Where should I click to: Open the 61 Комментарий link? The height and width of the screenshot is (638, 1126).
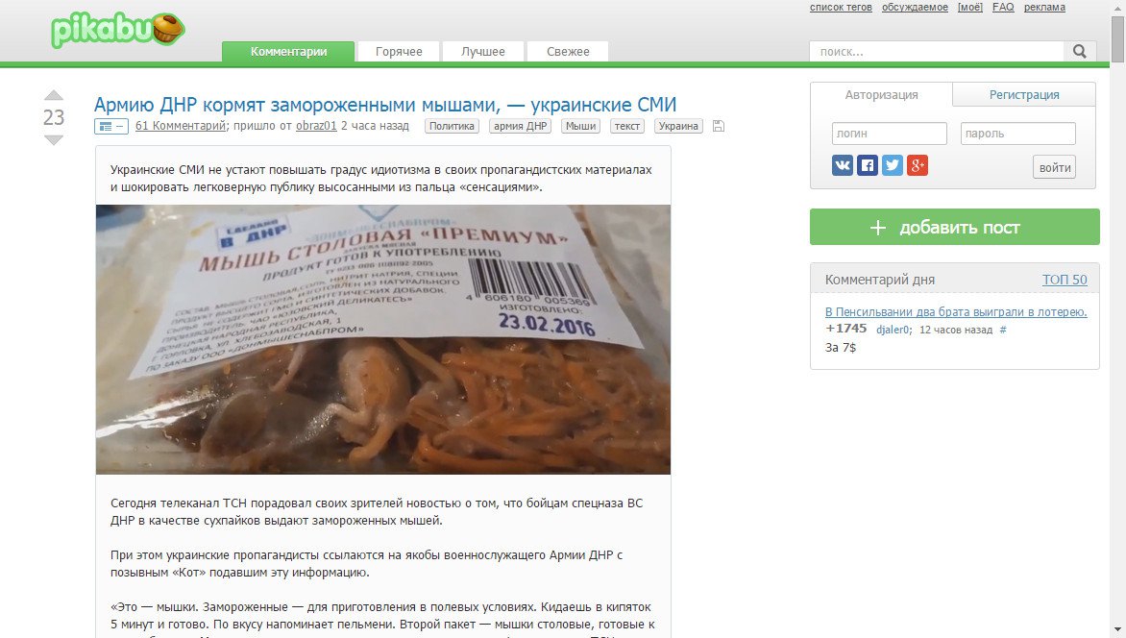coord(181,126)
